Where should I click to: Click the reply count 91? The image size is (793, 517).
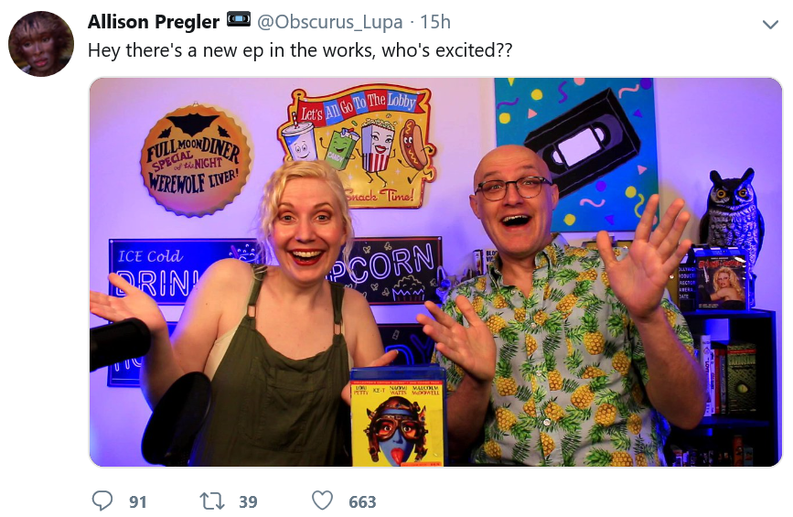137,501
